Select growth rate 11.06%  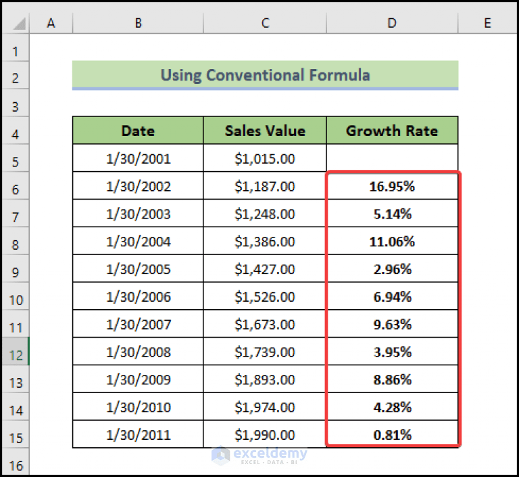point(392,241)
